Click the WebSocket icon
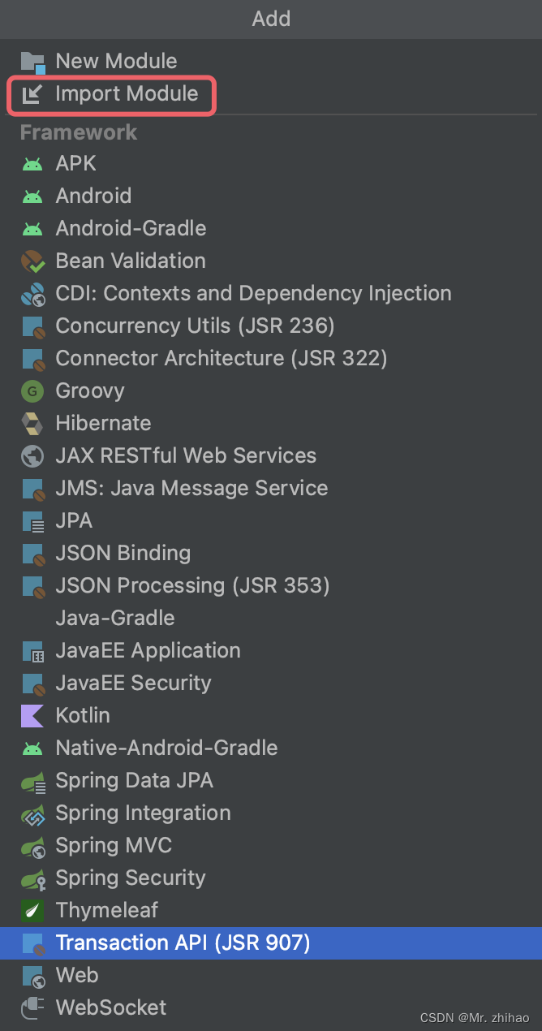The height and width of the screenshot is (1031, 542). (x=32, y=1007)
